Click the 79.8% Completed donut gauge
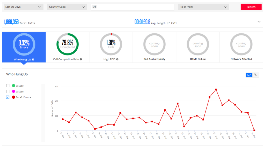This screenshot has width=265, height=148. [67, 44]
